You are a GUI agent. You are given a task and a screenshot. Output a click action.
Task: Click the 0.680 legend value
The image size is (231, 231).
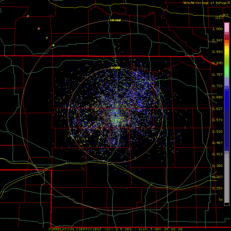(x=217, y=97)
